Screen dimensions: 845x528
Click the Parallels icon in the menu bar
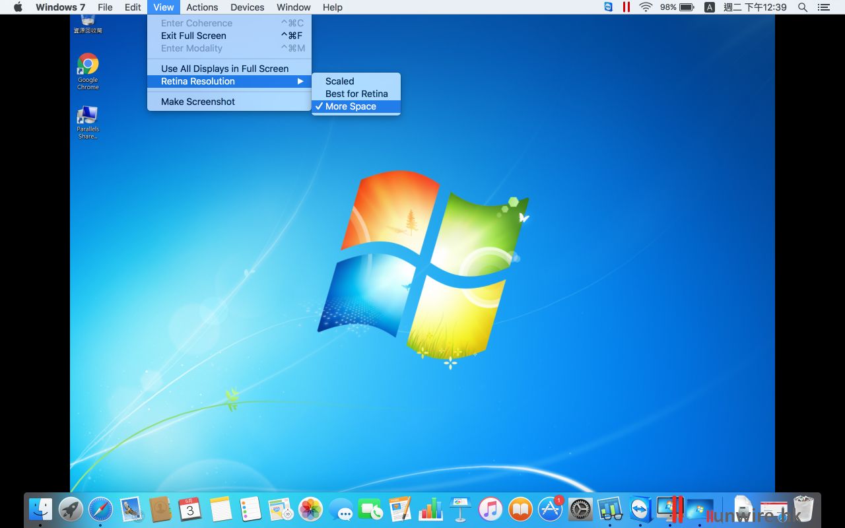pyautogui.click(x=626, y=7)
